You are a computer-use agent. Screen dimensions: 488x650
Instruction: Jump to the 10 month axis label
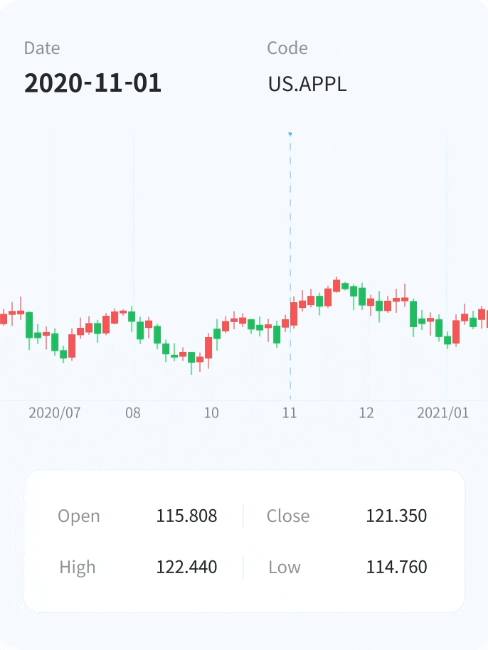point(211,413)
